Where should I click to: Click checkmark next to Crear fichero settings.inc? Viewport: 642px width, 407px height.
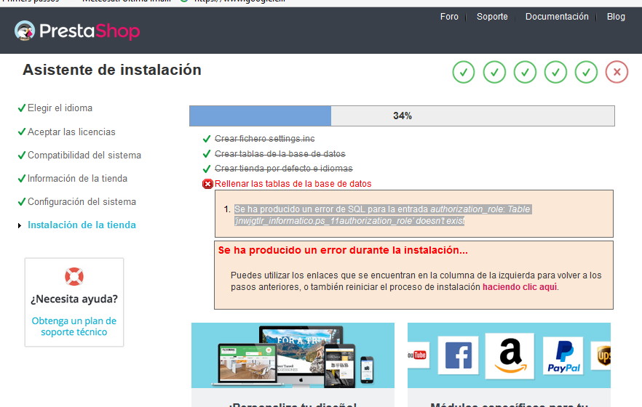pos(207,139)
